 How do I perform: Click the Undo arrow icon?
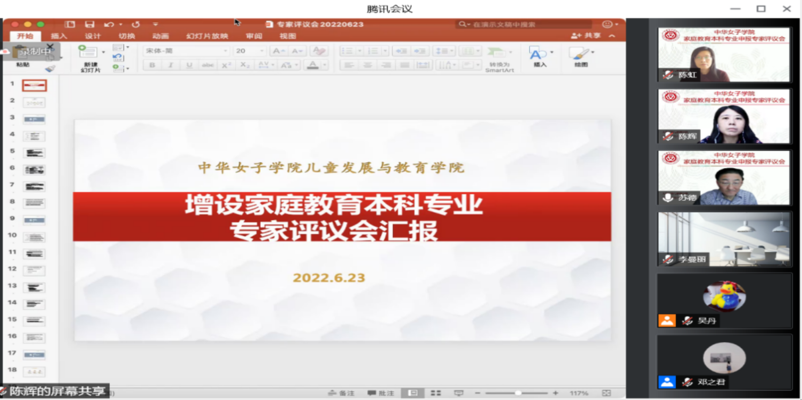pyautogui.click(x=109, y=24)
